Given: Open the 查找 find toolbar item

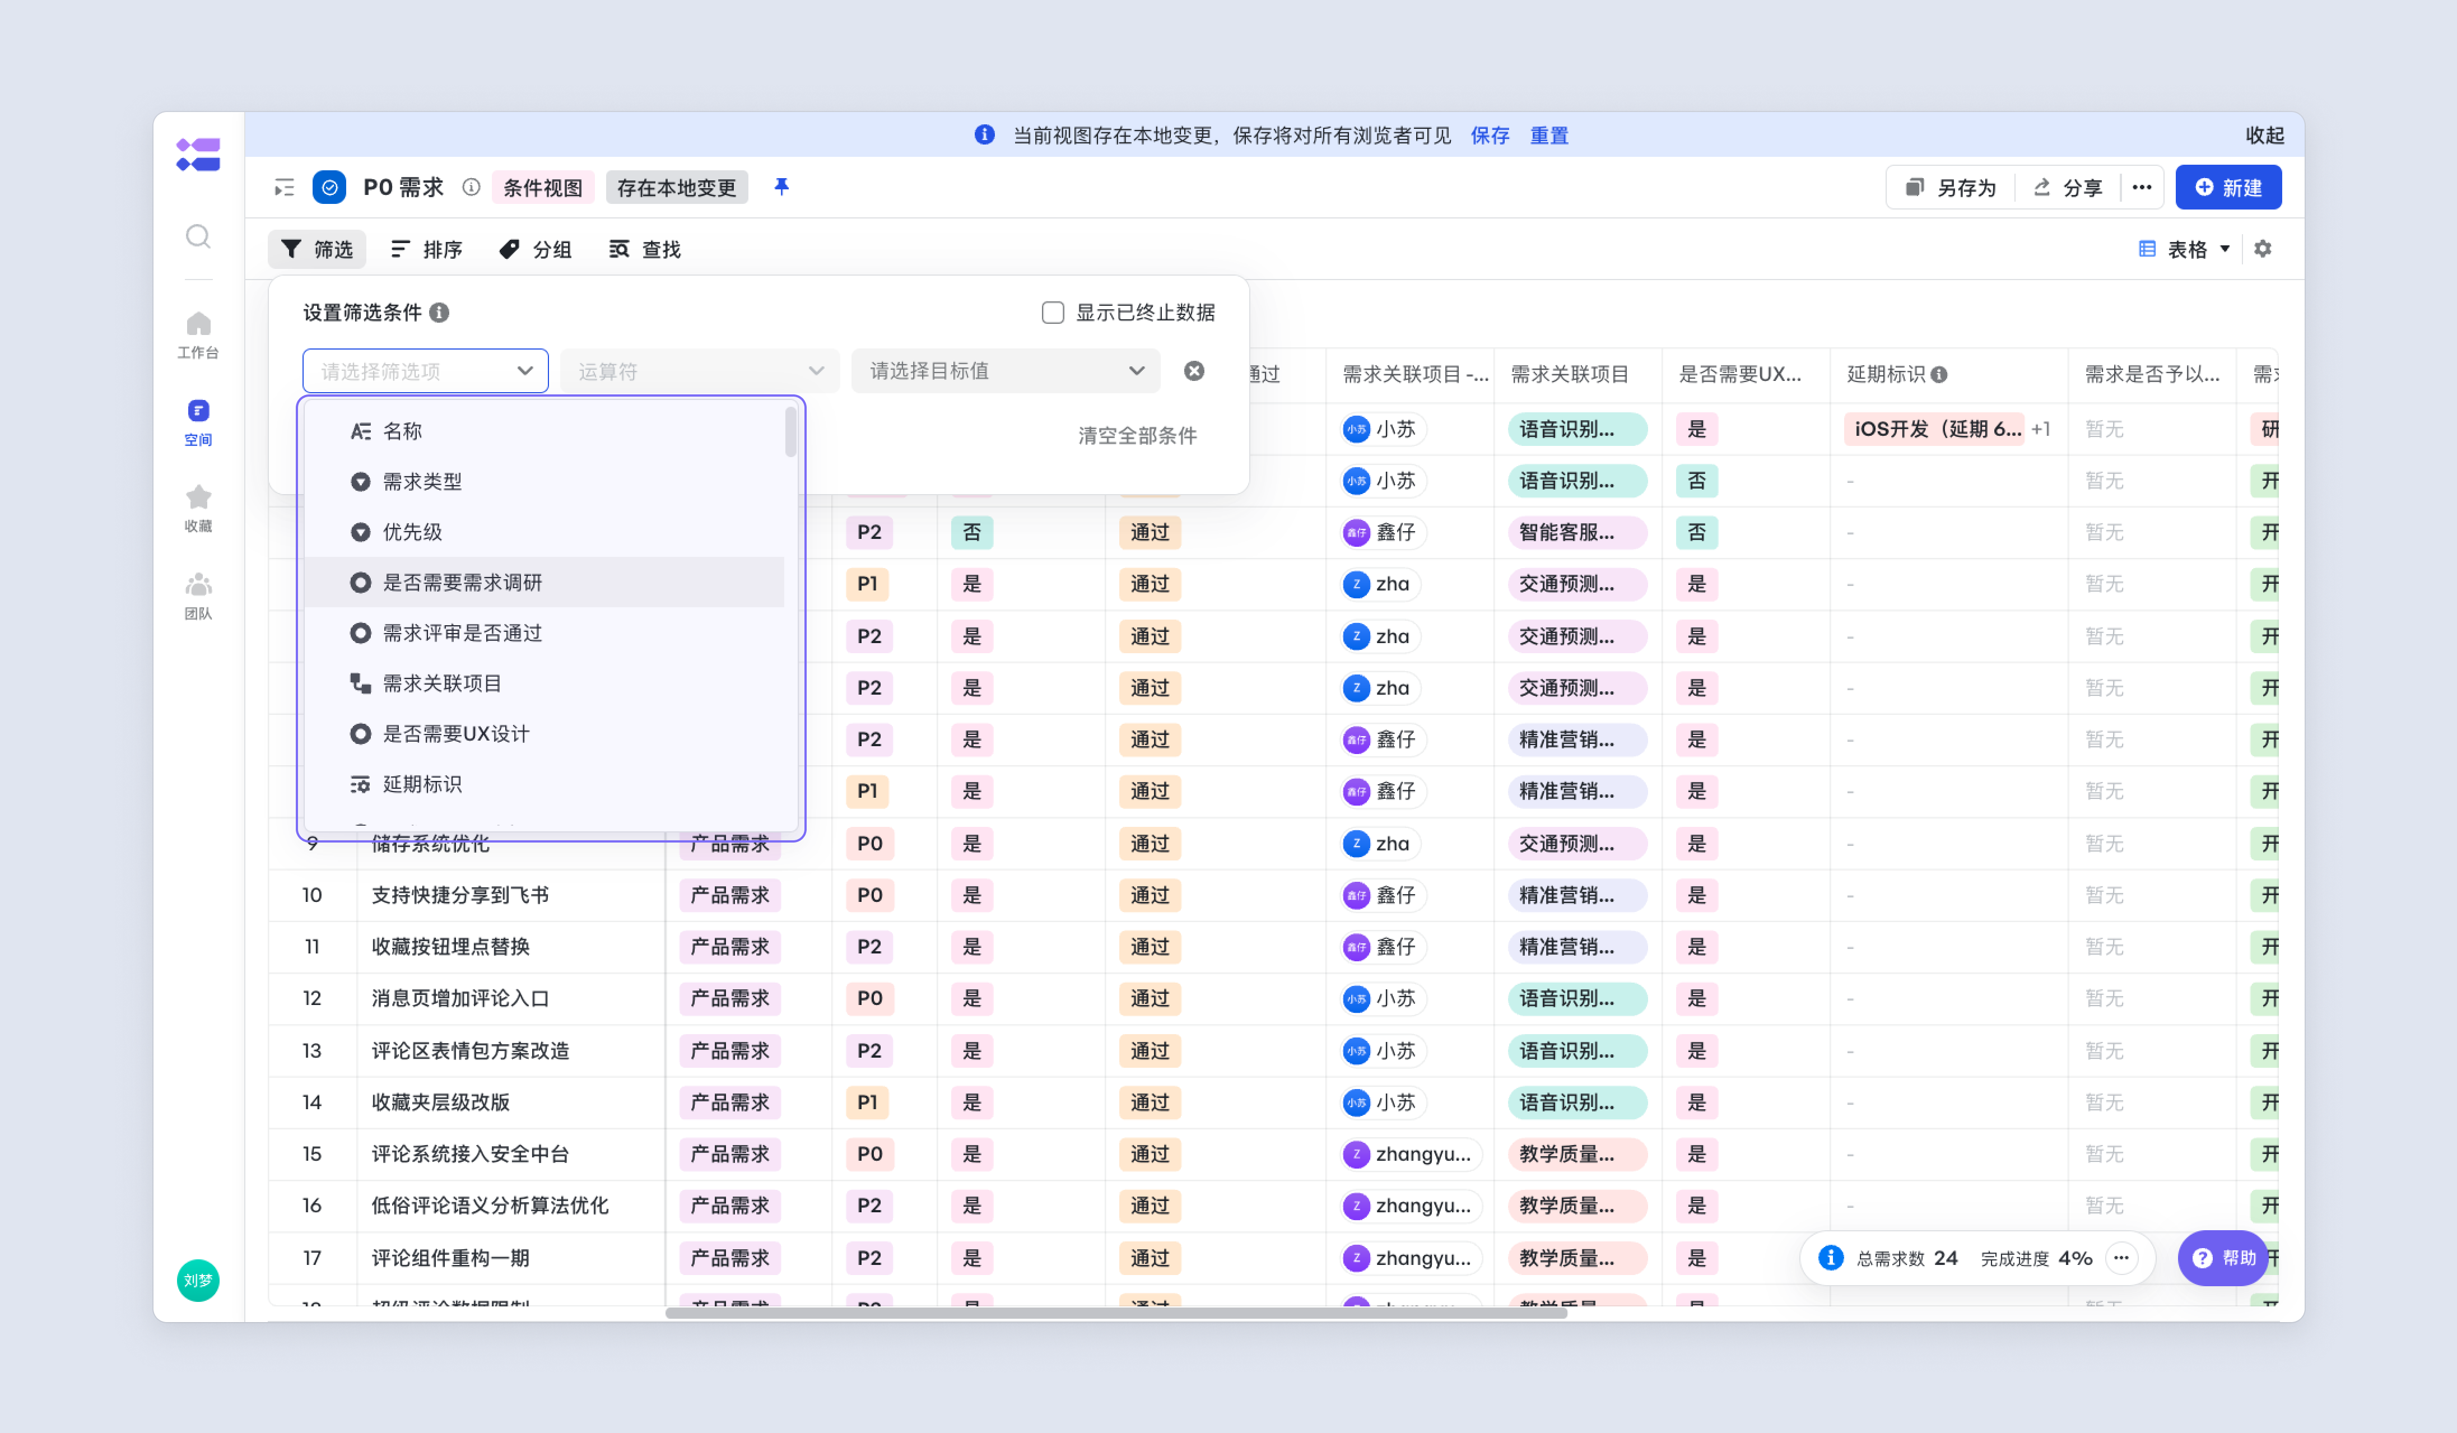Looking at the screenshot, I should [644, 249].
